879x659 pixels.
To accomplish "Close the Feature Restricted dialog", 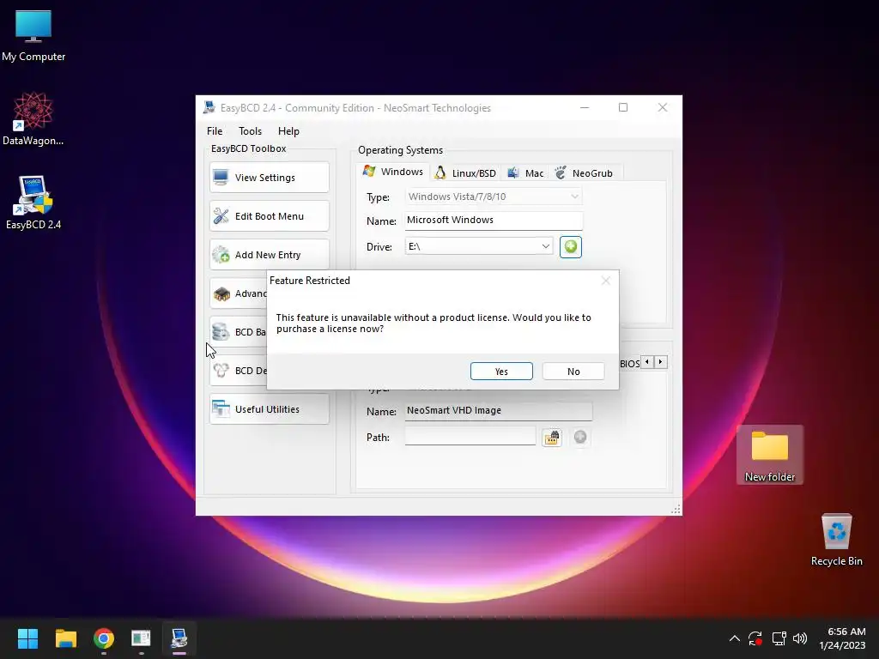I will coord(605,281).
